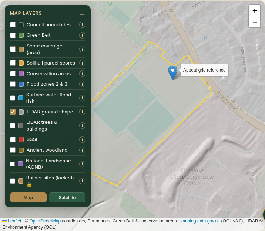
Task: Click the Ettington Chase Conference Centre label
Action: click(192, 177)
